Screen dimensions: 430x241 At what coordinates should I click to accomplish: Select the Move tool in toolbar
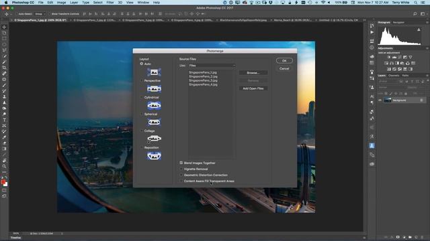tap(4, 27)
